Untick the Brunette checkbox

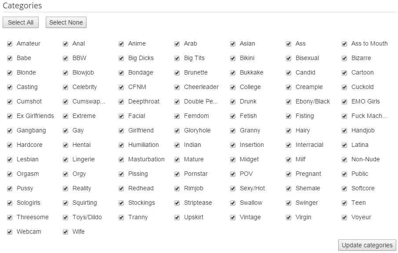pos(177,73)
